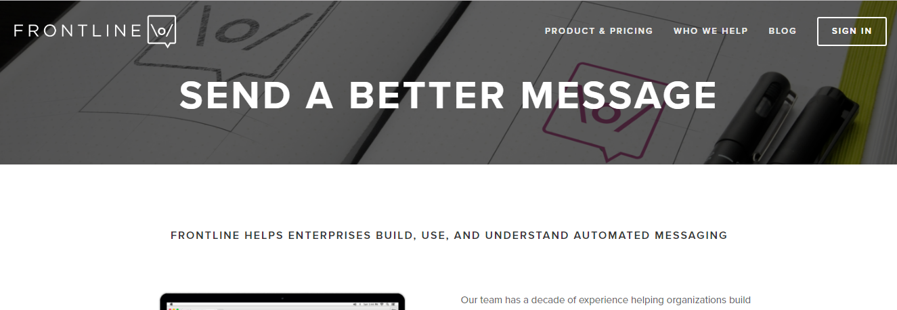Click the laptop screenshot thumbnail
Viewport: 897px width, 310px height.
(282, 303)
